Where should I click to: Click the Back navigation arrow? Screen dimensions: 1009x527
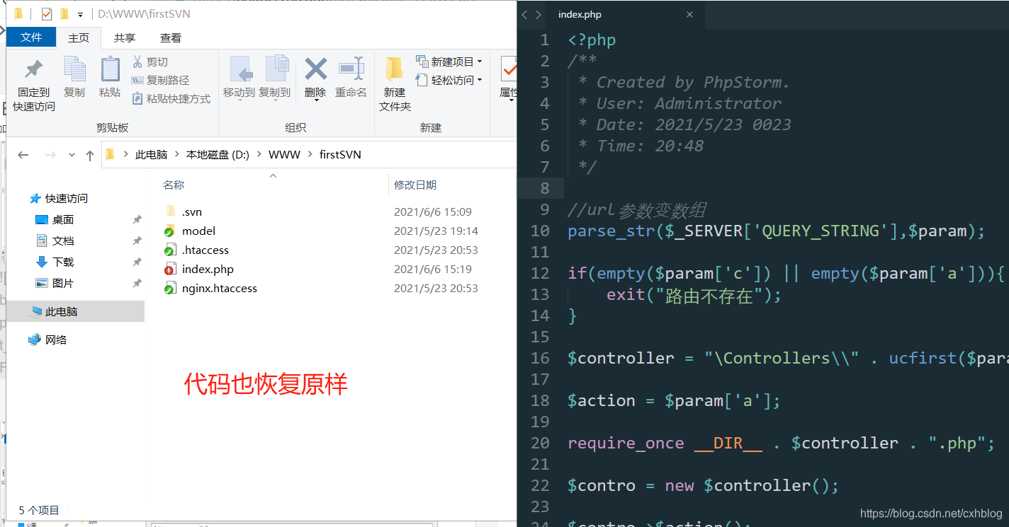tap(23, 155)
